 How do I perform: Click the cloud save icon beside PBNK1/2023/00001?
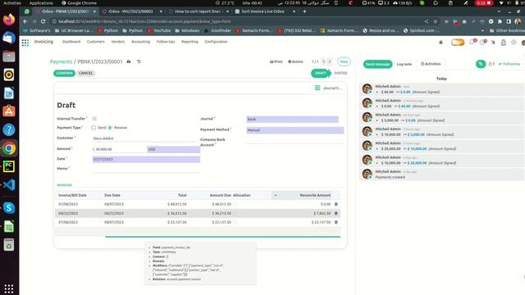tap(129, 61)
